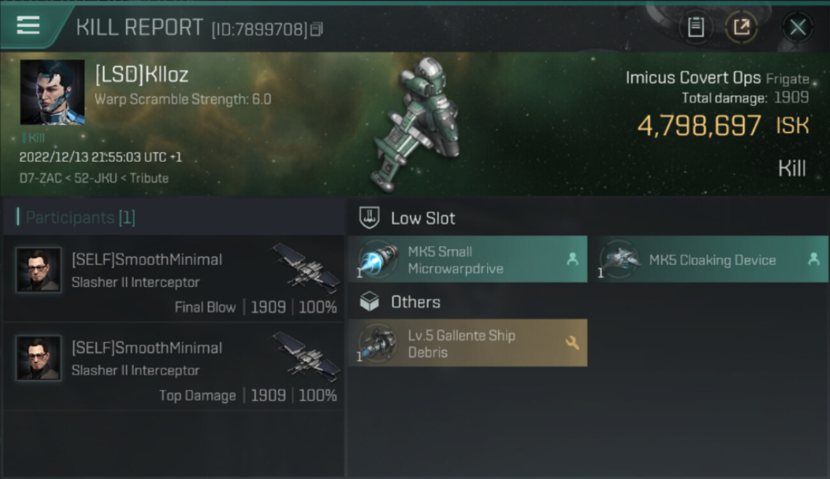
Task: Click the Others cube icon
Action: (x=370, y=301)
